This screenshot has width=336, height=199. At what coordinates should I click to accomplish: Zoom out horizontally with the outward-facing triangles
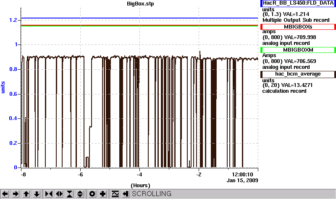pos(59,194)
